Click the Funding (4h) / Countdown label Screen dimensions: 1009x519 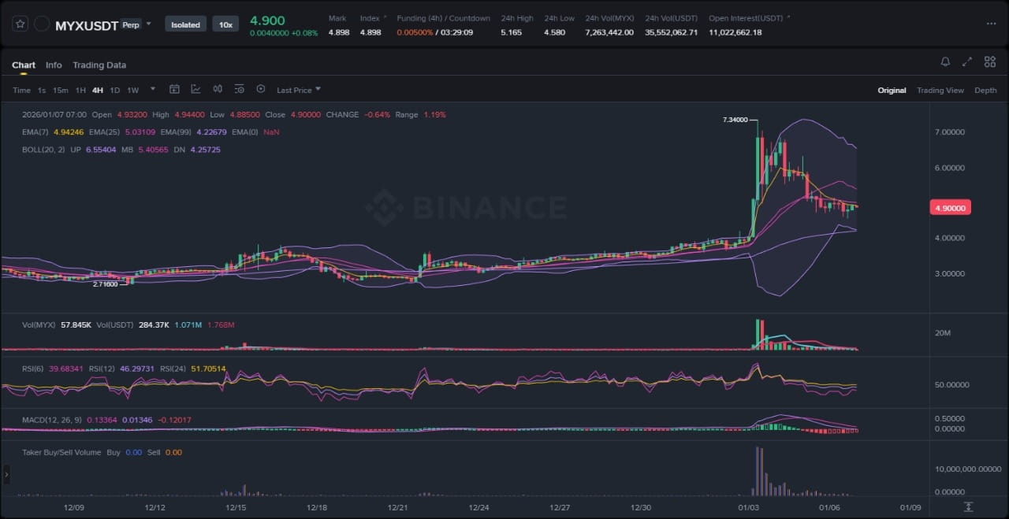pos(443,18)
